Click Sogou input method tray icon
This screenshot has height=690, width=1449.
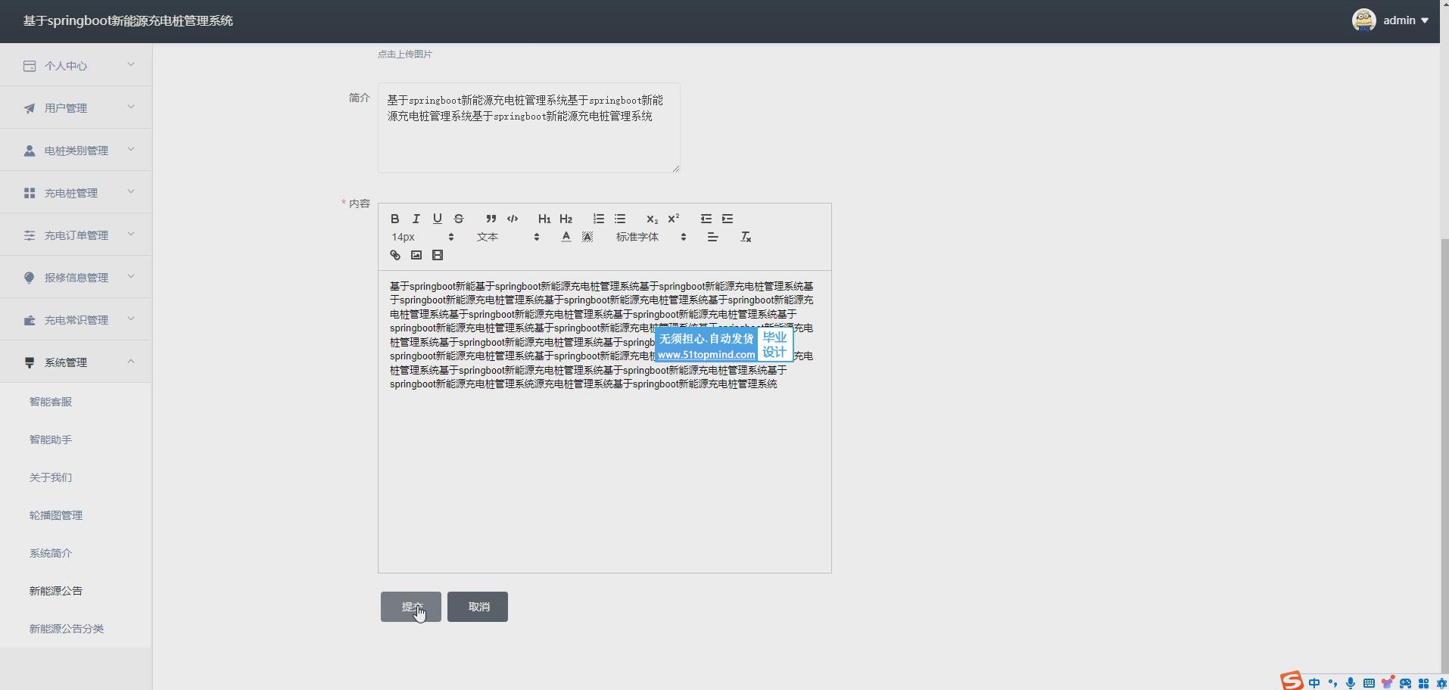(x=1292, y=681)
